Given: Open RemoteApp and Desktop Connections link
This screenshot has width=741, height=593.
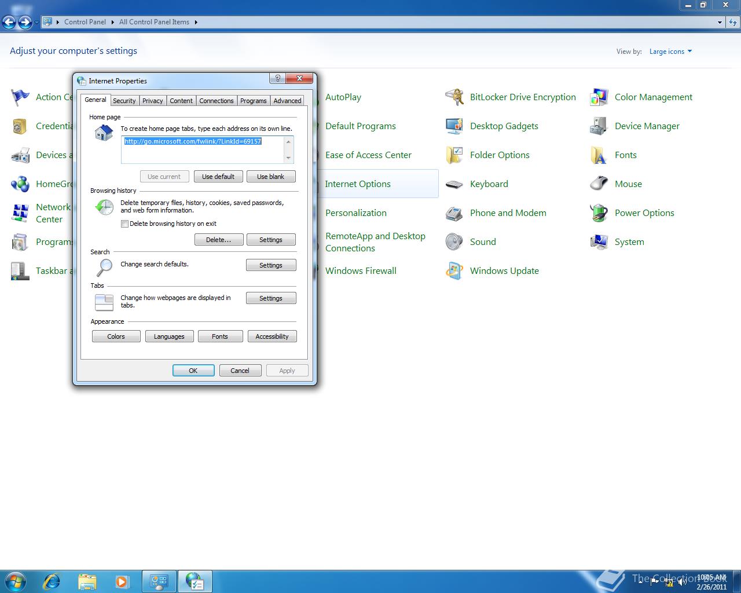Looking at the screenshot, I should coord(375,242).
